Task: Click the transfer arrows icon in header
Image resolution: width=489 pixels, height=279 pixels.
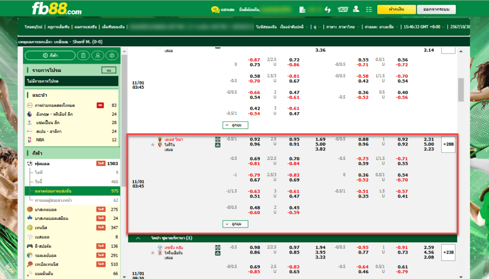Action: [x=328, y=10]
